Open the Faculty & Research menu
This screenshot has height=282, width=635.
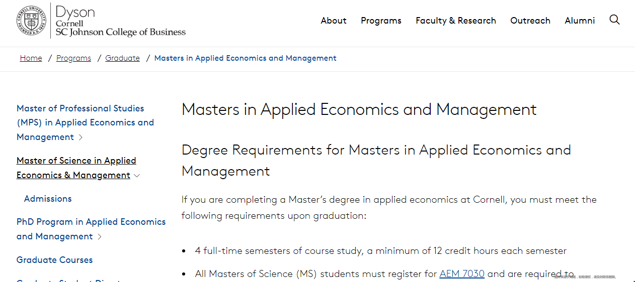(456, 21)
